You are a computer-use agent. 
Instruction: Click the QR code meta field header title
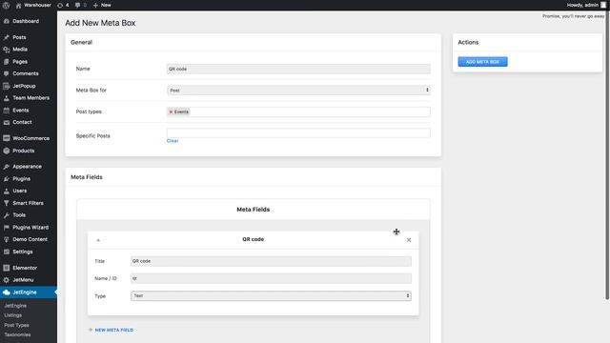click(x=254, y=239)
